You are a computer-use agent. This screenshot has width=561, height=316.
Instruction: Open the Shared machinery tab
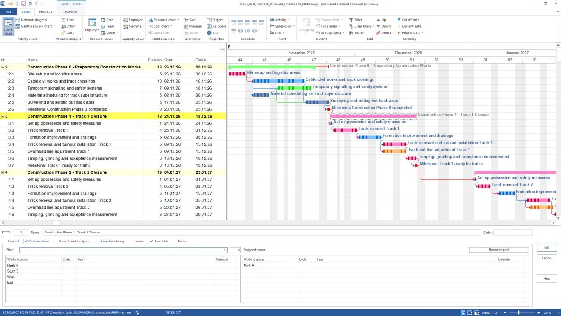click(112, 241)
